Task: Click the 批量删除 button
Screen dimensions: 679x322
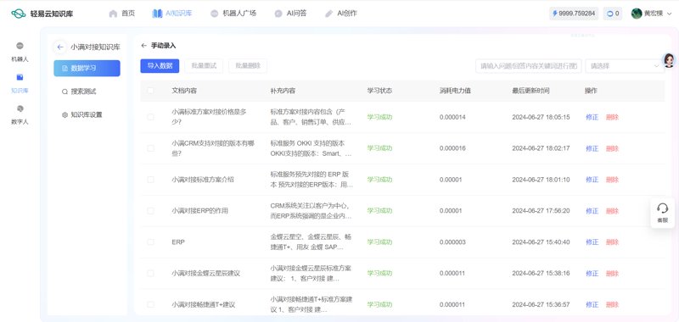Action: click(248, 66)
